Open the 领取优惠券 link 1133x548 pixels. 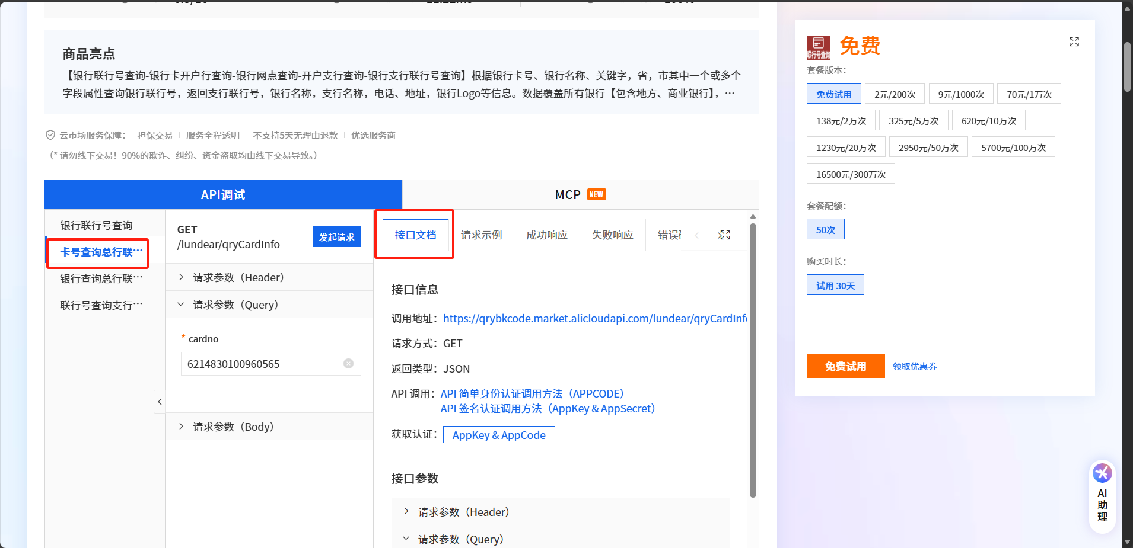click(x=914, y=366)
